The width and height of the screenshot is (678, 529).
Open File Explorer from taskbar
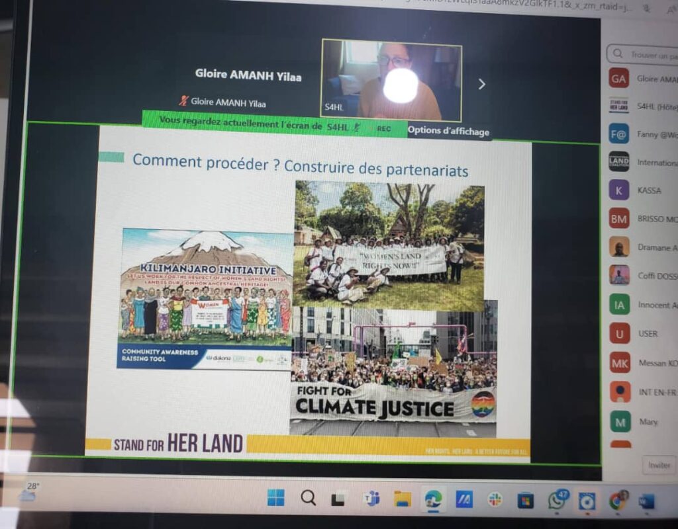point(403,499)
